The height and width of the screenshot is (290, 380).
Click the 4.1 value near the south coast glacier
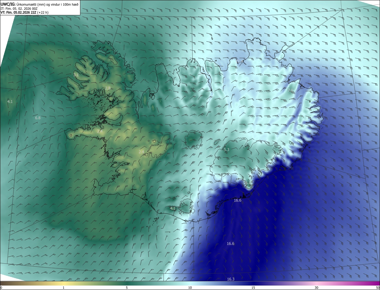pos(172,208)
